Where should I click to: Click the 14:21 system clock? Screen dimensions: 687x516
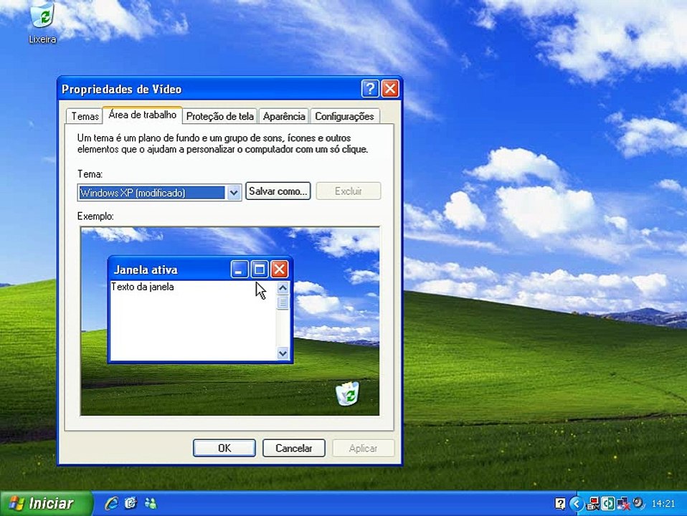click(x=663, y=504)
